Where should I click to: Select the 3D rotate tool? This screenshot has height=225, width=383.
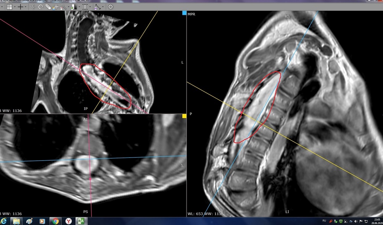click(33, 7)
